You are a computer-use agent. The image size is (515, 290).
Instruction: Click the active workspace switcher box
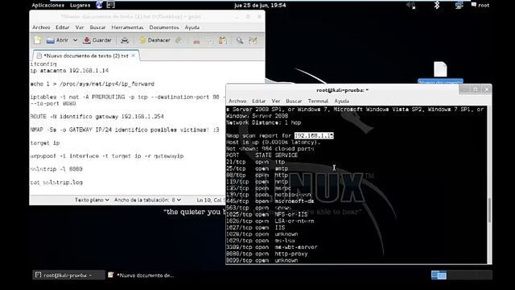tap(439, 275)
